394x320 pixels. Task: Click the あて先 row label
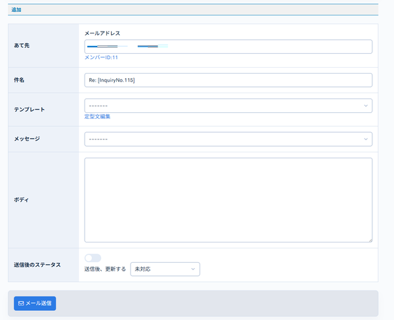coord(22,45)
